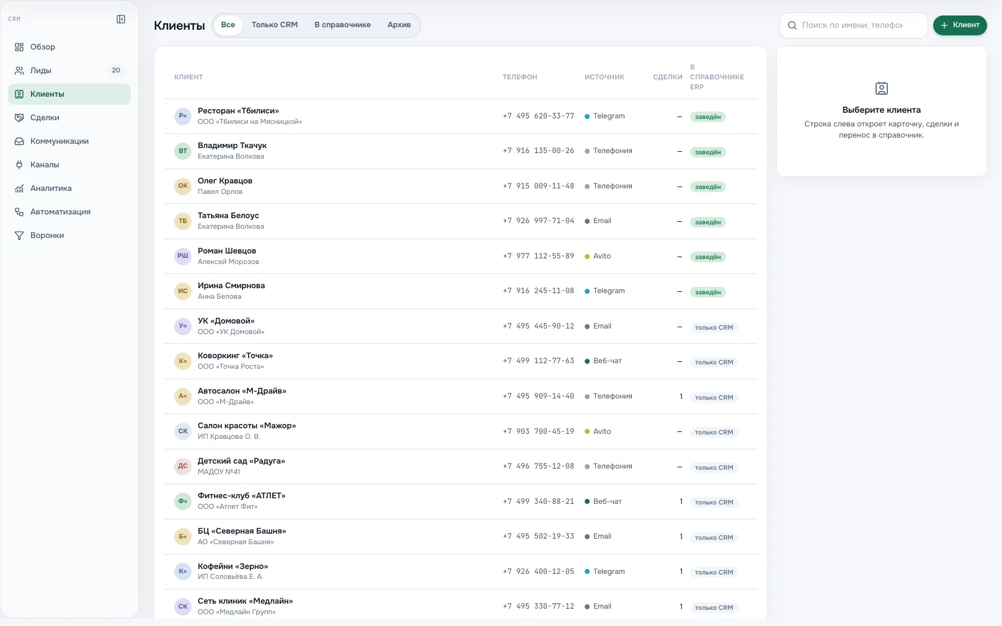Open Сделки in the sidebar
This screenshot has height=626, width=1002.
69,118
